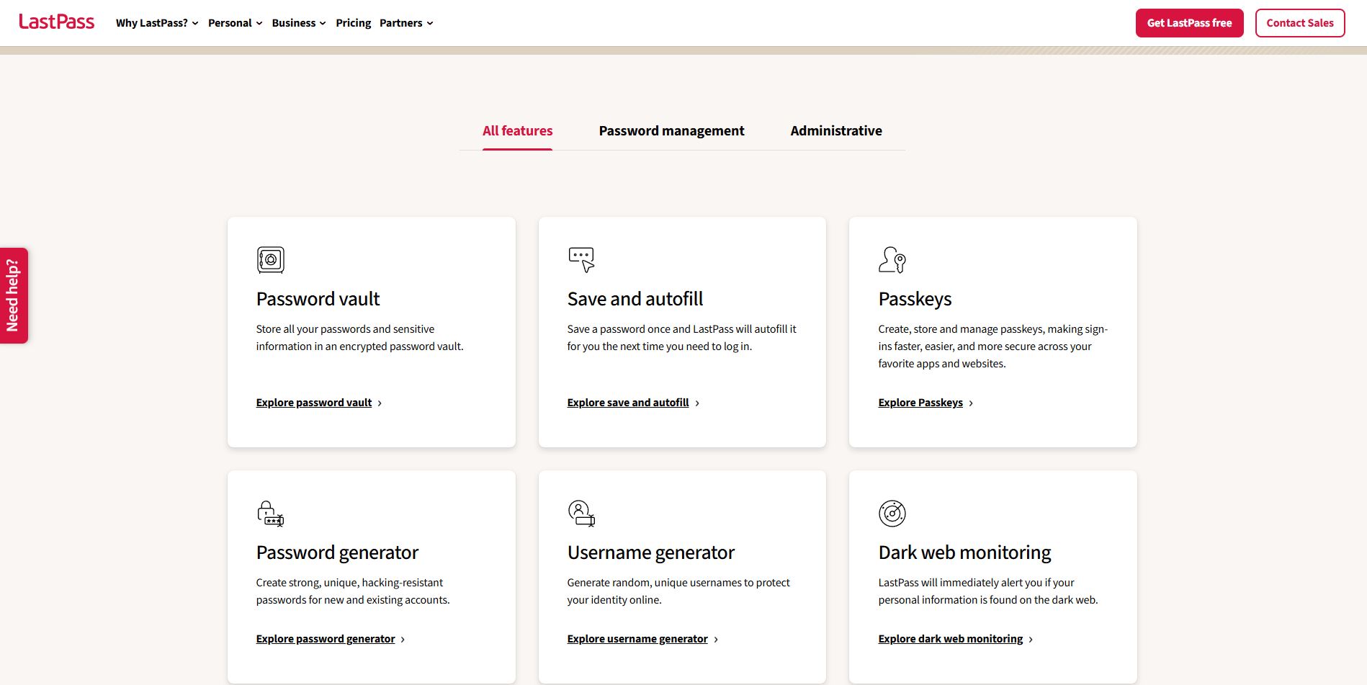Follow the Explore password vault link
Viewport: 1367px width, 685px height.
coord(314,403)
